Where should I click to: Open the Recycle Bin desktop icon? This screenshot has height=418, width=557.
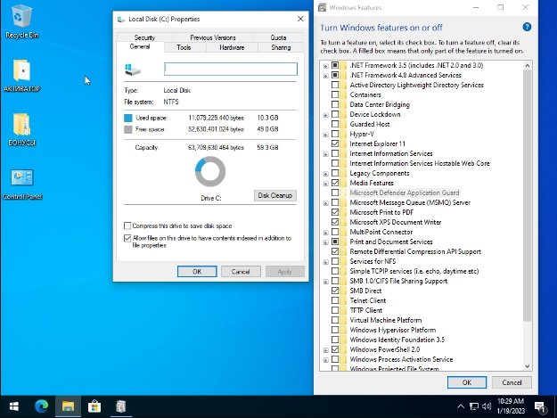click(x=21, y=21)
